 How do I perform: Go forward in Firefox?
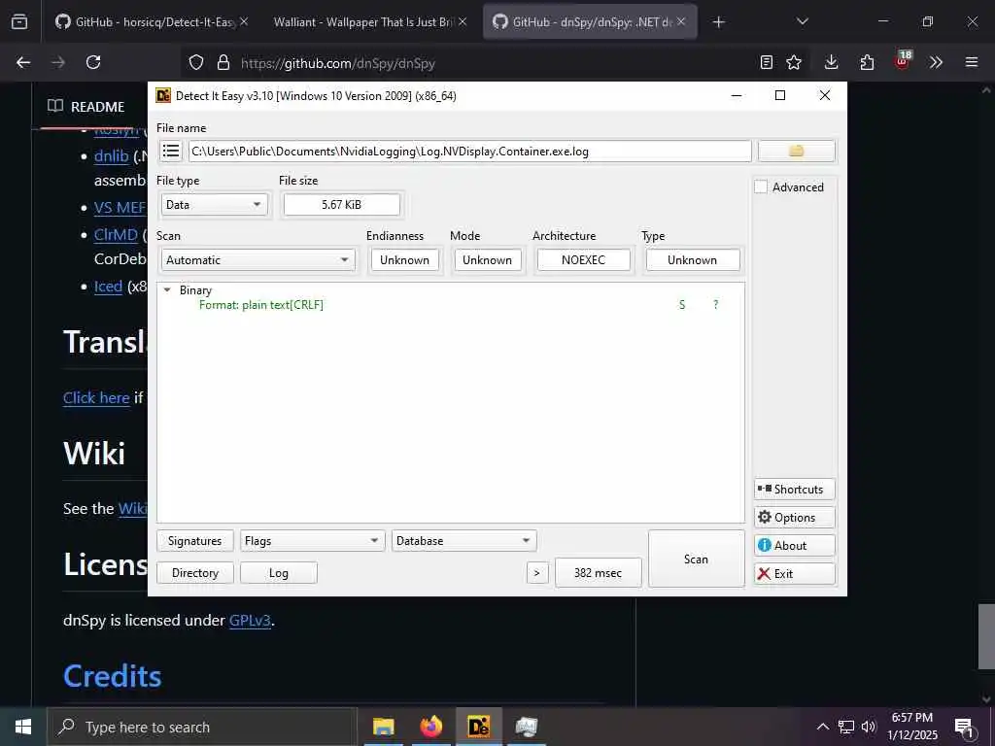(58, 62)
